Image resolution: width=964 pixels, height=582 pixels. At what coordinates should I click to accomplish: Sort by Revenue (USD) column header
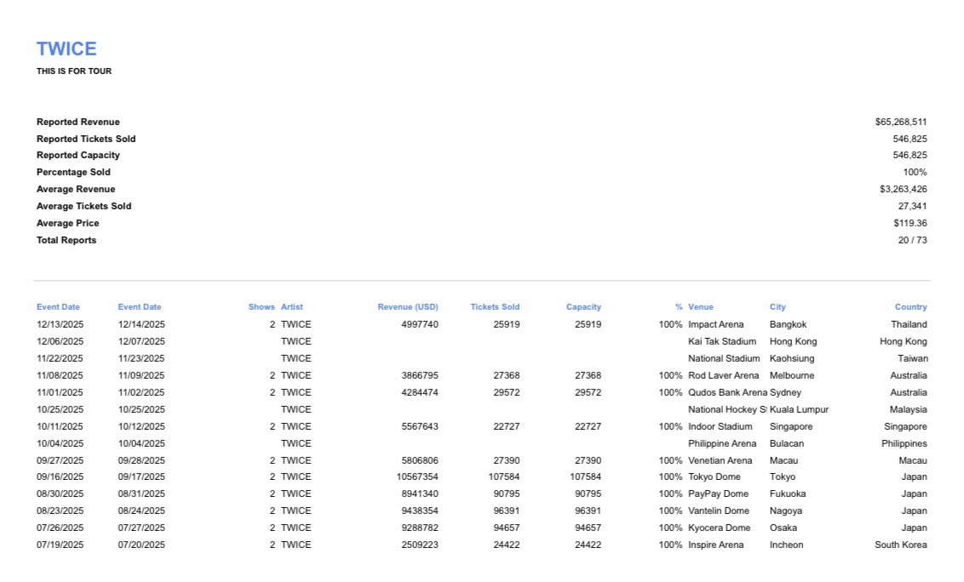click(408, 306)
